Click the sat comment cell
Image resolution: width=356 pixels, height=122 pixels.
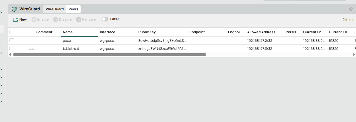tap(31, 49)
